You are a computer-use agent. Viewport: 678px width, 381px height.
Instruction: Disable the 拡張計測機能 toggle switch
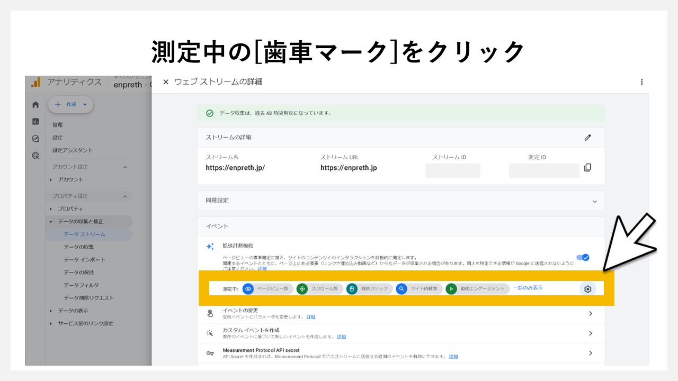(x=583, y=258)
